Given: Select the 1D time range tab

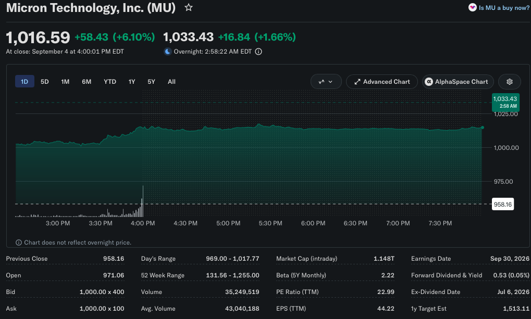Looking at the screenshot, I should [24, 82].
